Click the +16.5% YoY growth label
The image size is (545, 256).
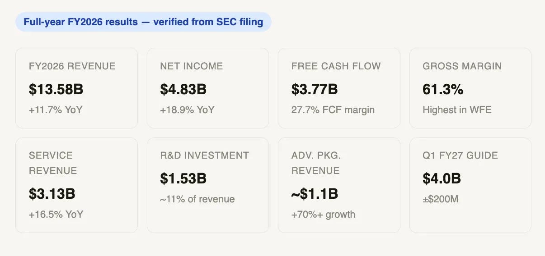click(x=56, y=214)
